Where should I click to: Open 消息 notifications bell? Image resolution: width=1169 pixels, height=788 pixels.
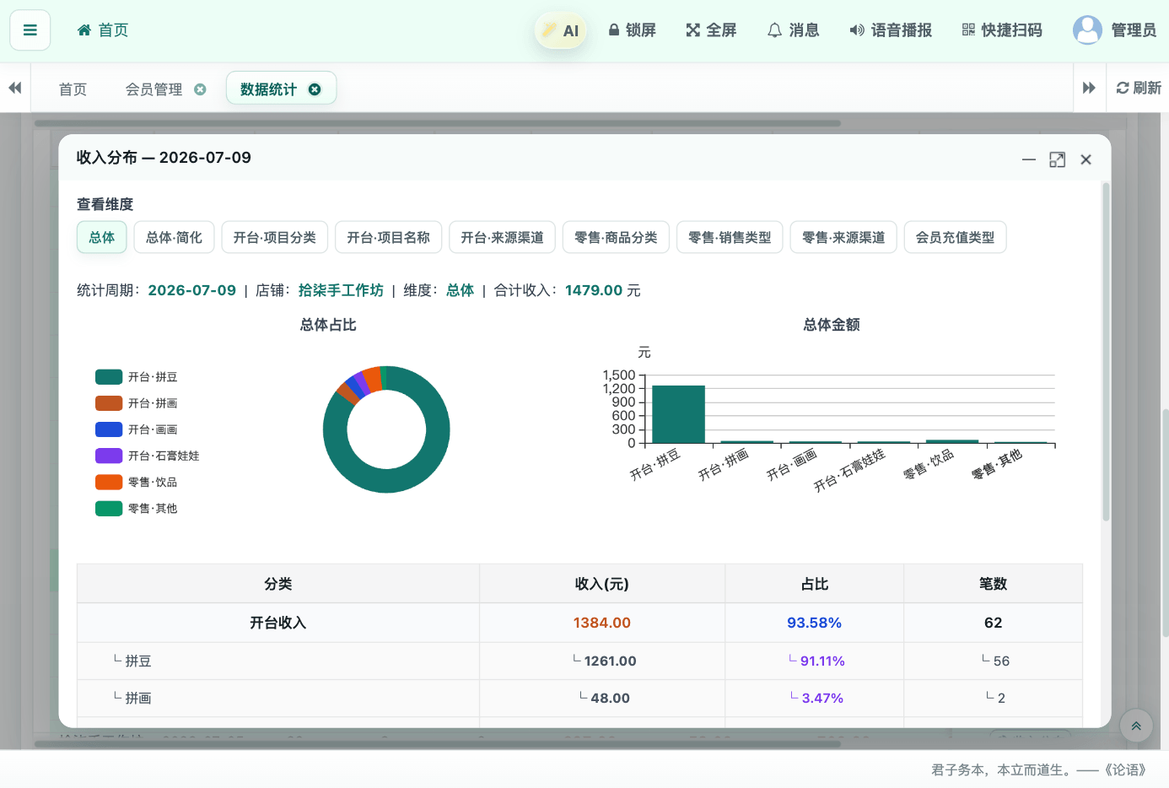(793, 30)
